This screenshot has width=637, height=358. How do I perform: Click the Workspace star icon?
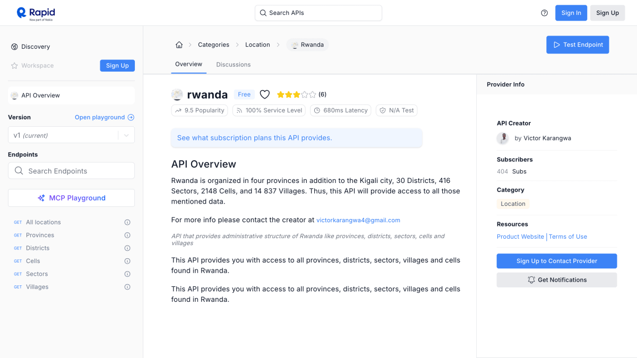click(x=14, y=66)
